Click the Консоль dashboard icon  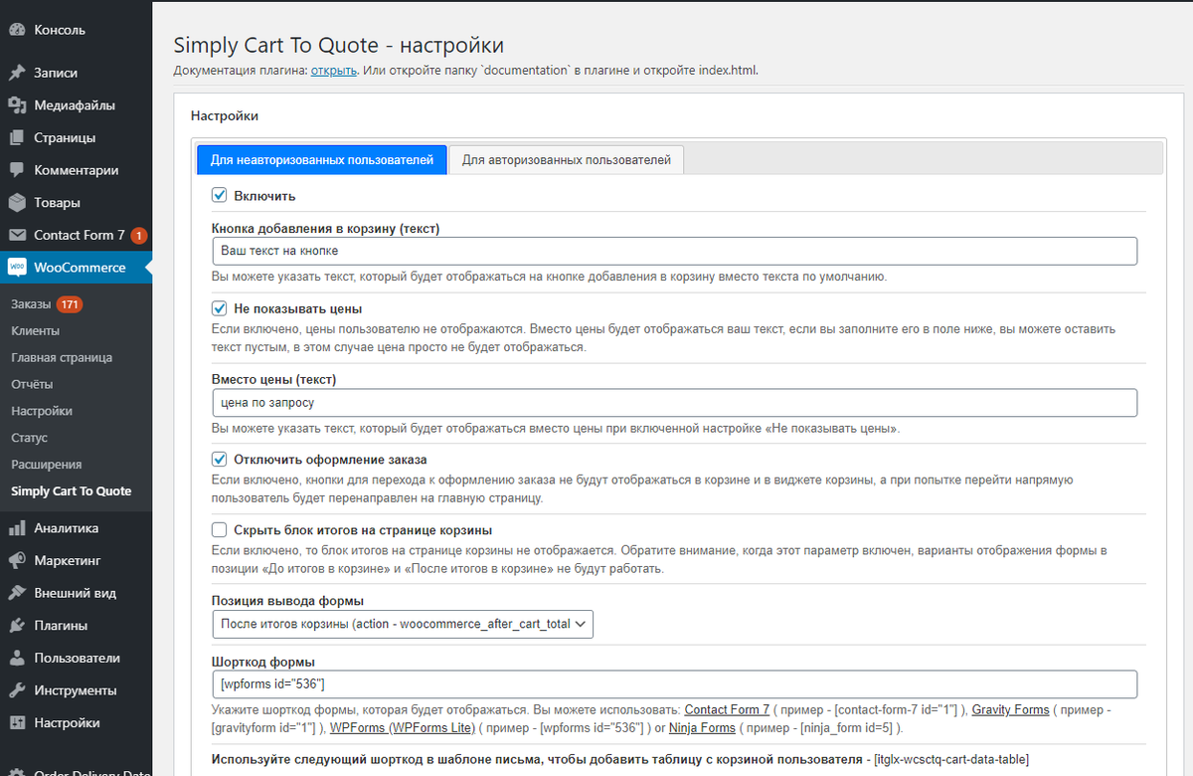17,30
